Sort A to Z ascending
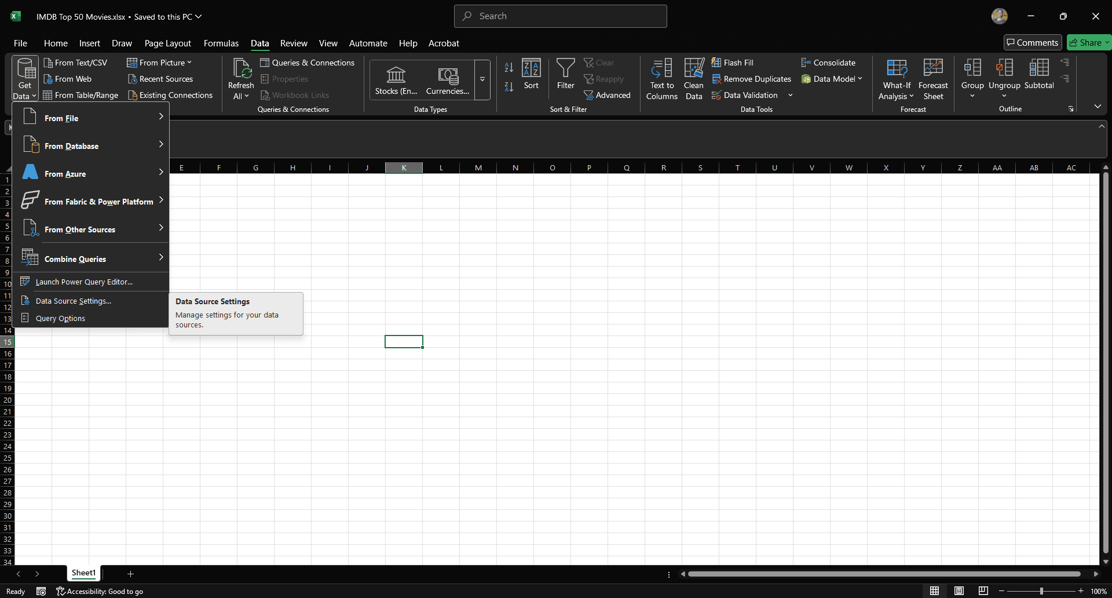The image size is (1112, 598). pyautogui.click(x=509, y=67)
